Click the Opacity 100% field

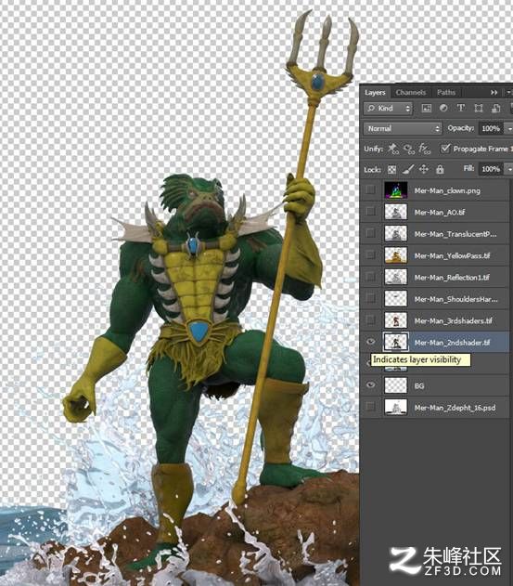[490, 128]
